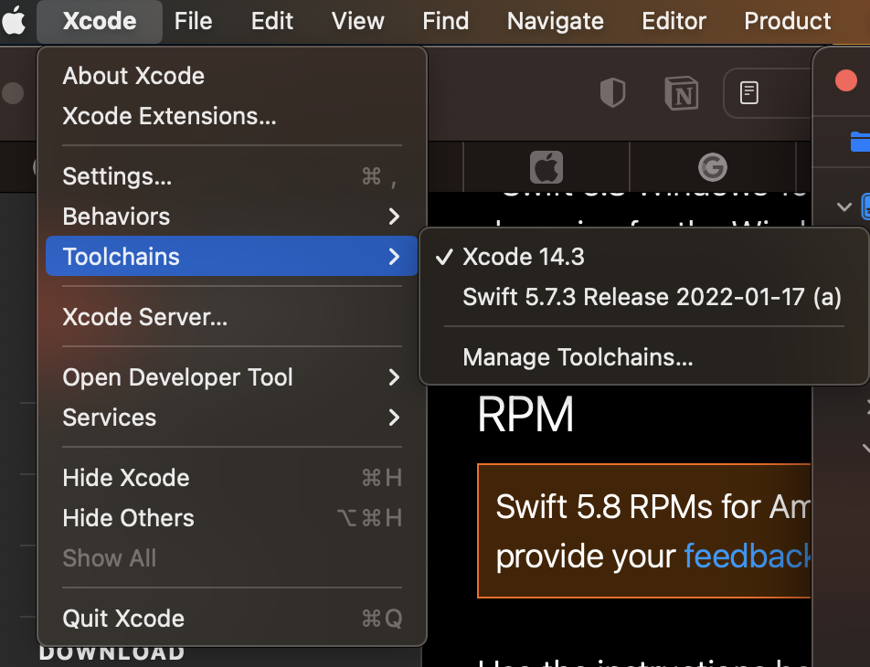Screen dimensions: 870x667
Task: Open the Product menu
Action: tap(788, 21)
